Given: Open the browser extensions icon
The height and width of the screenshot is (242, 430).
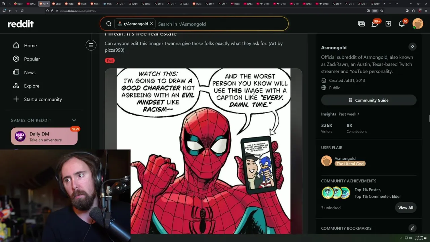Looking at the screenshot, I should pos(413,11).
